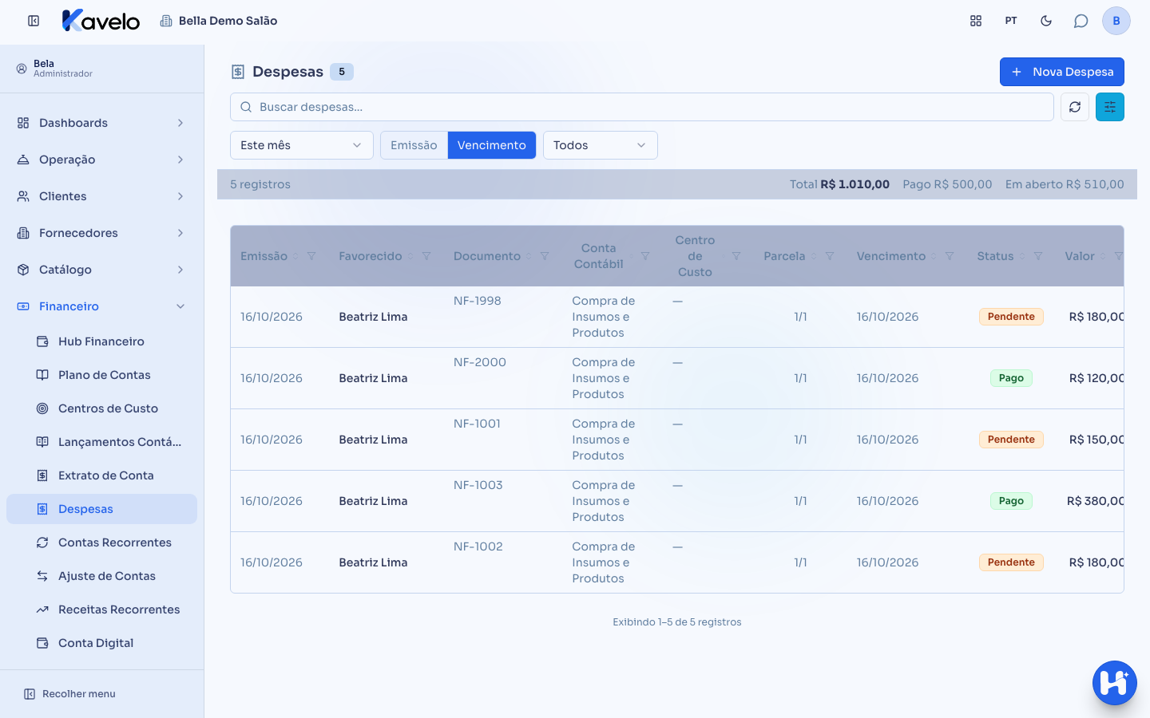
Task: Open the advanced filters icon button
Action: click(1110, 107)
